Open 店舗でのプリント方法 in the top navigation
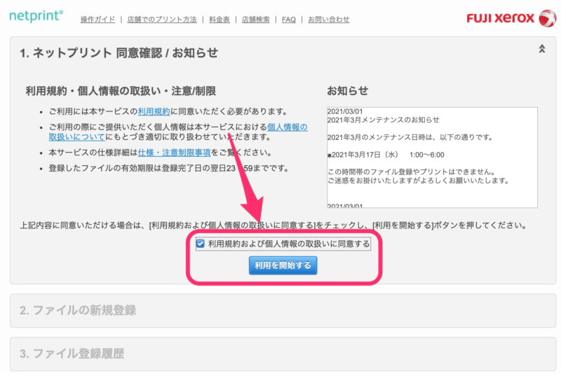 pyautogui.click(x=161, y=20)
